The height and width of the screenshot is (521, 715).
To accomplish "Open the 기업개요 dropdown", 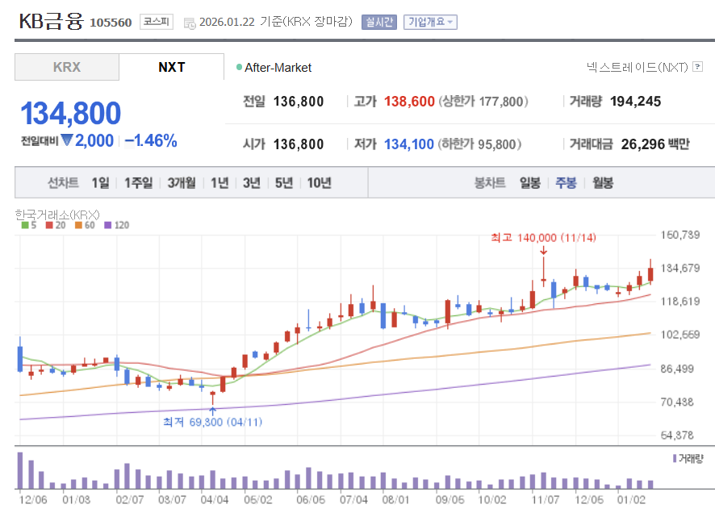I will (x=430, y=22).
